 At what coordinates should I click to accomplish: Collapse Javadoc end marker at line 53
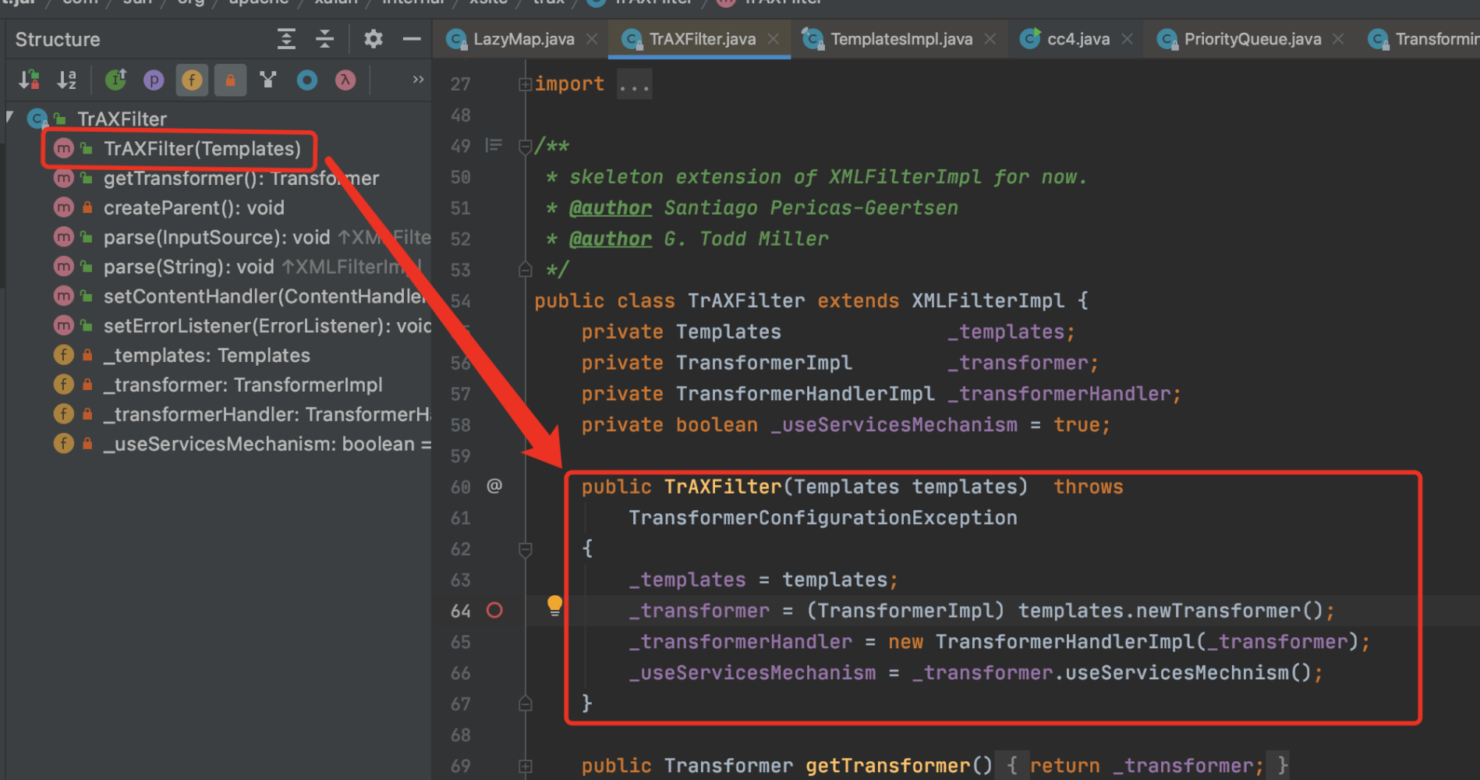coord(525,270)
